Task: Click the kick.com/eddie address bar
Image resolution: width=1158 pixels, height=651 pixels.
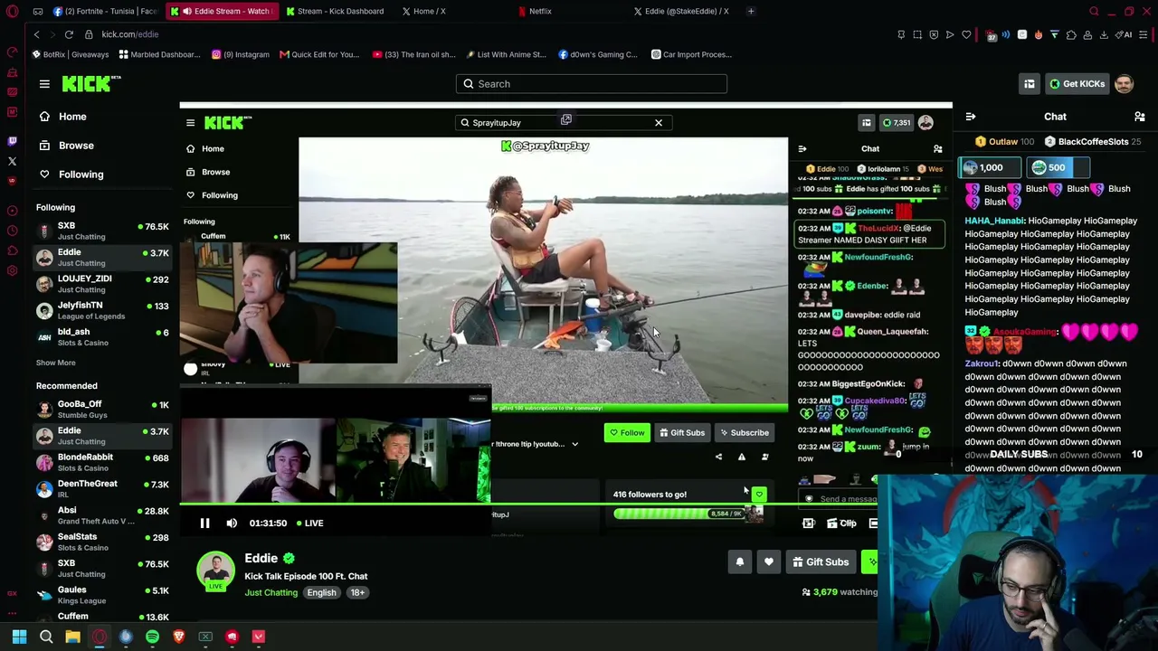Action: coord(129,34)
